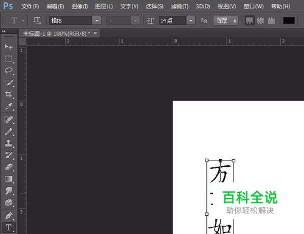Set center text alignment
This screenshot has height=234, width=304.
tap(260, 21)
